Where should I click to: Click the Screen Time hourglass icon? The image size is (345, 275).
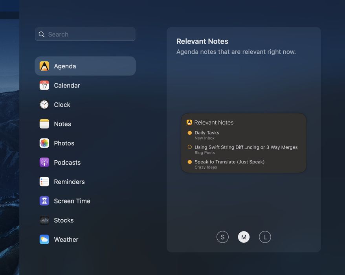pos(44,201)
